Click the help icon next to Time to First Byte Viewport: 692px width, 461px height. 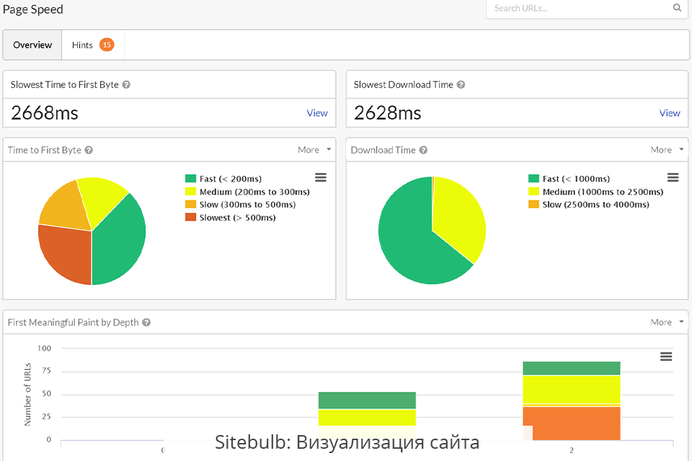click(x=89, y=150)
